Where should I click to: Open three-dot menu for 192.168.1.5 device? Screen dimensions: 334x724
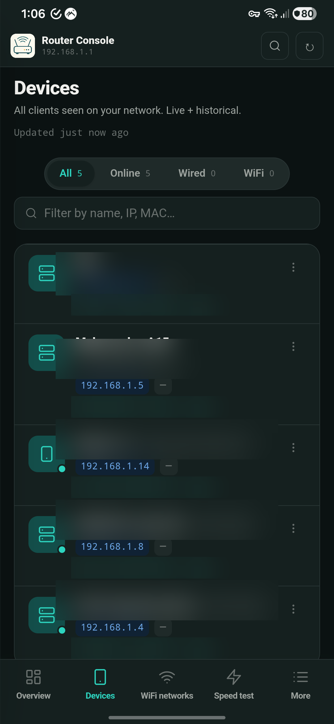point(293,347)
